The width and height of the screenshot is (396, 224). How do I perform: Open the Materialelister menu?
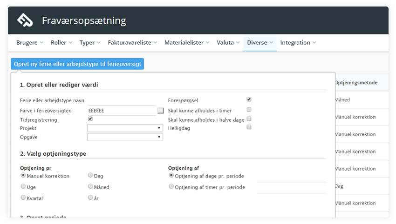[187, 43]
